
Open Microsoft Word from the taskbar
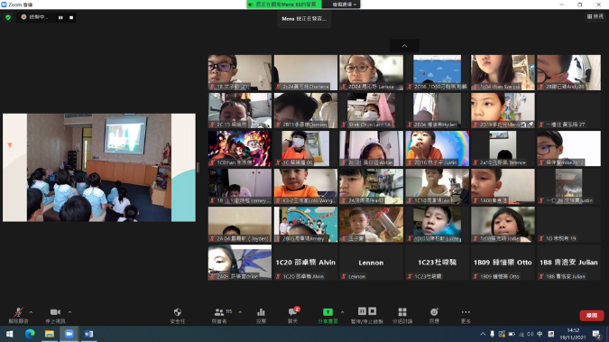[88, 334]
